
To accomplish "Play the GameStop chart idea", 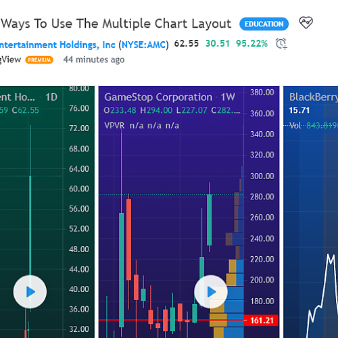I will tap(211, 291).
